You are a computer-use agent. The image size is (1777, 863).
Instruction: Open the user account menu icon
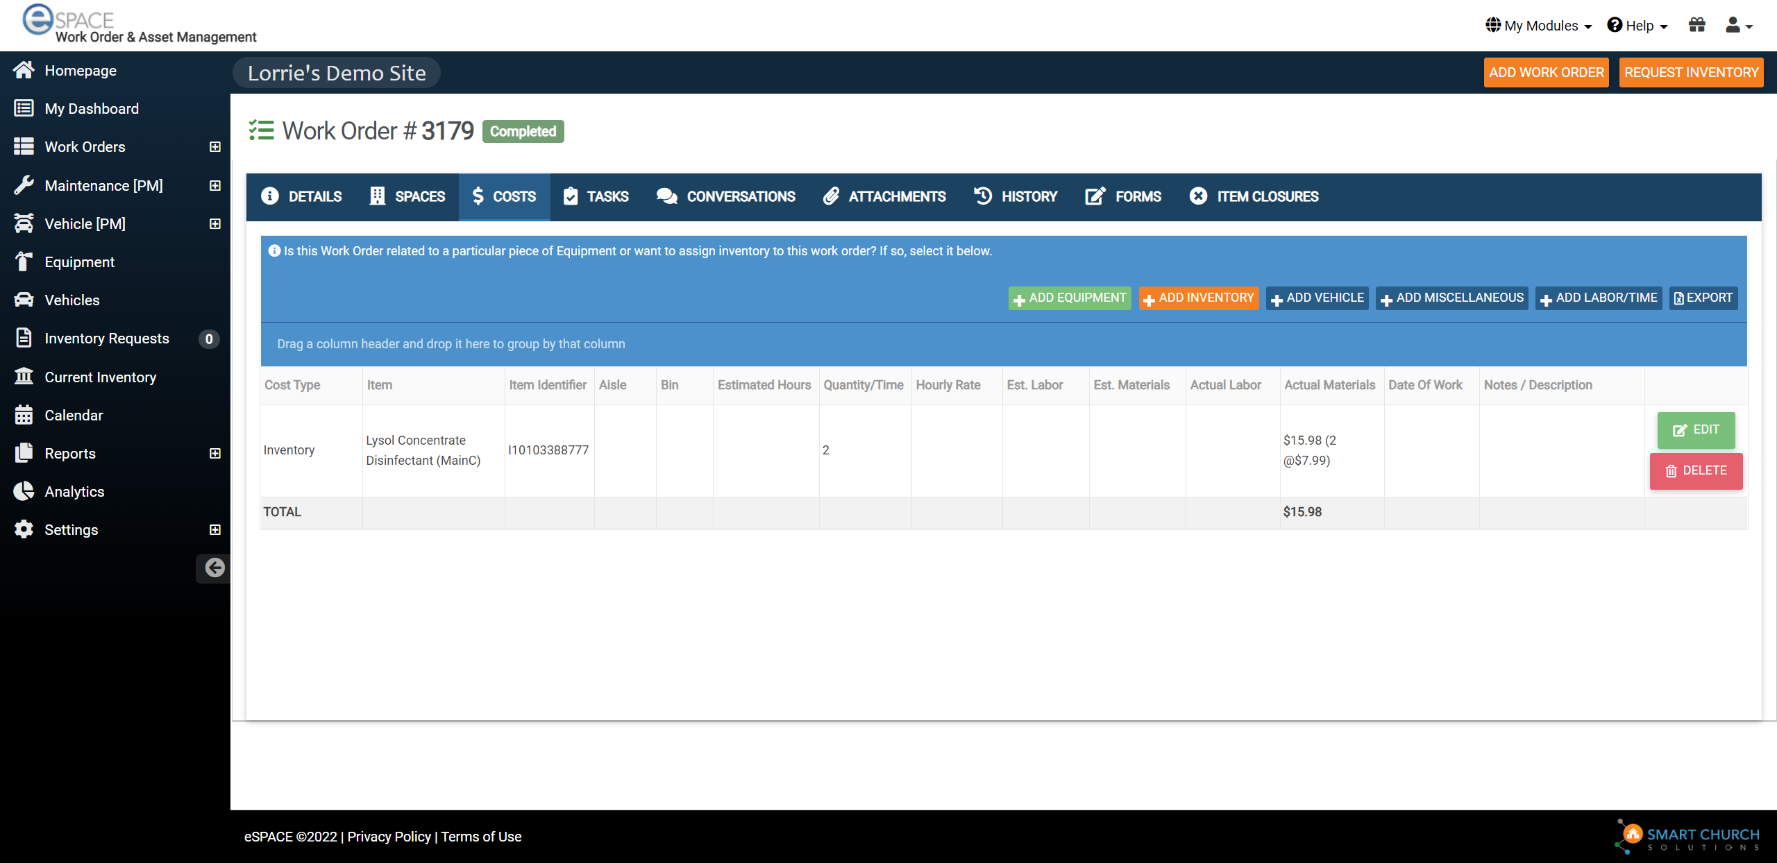tap(1738, 26)
